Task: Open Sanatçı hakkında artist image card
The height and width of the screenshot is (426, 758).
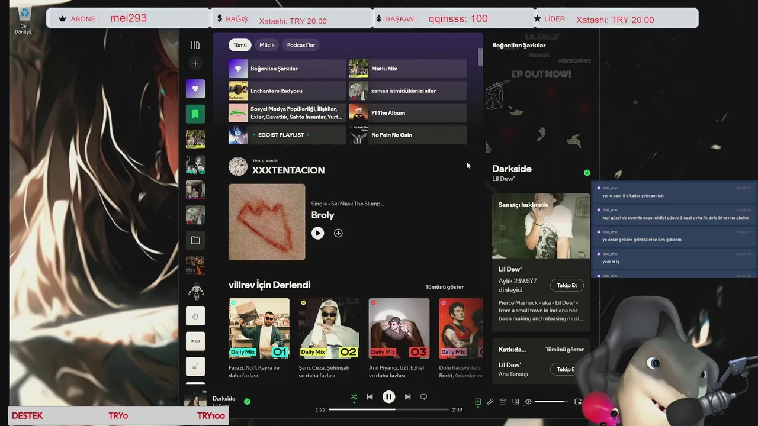Action: [541, 225]
